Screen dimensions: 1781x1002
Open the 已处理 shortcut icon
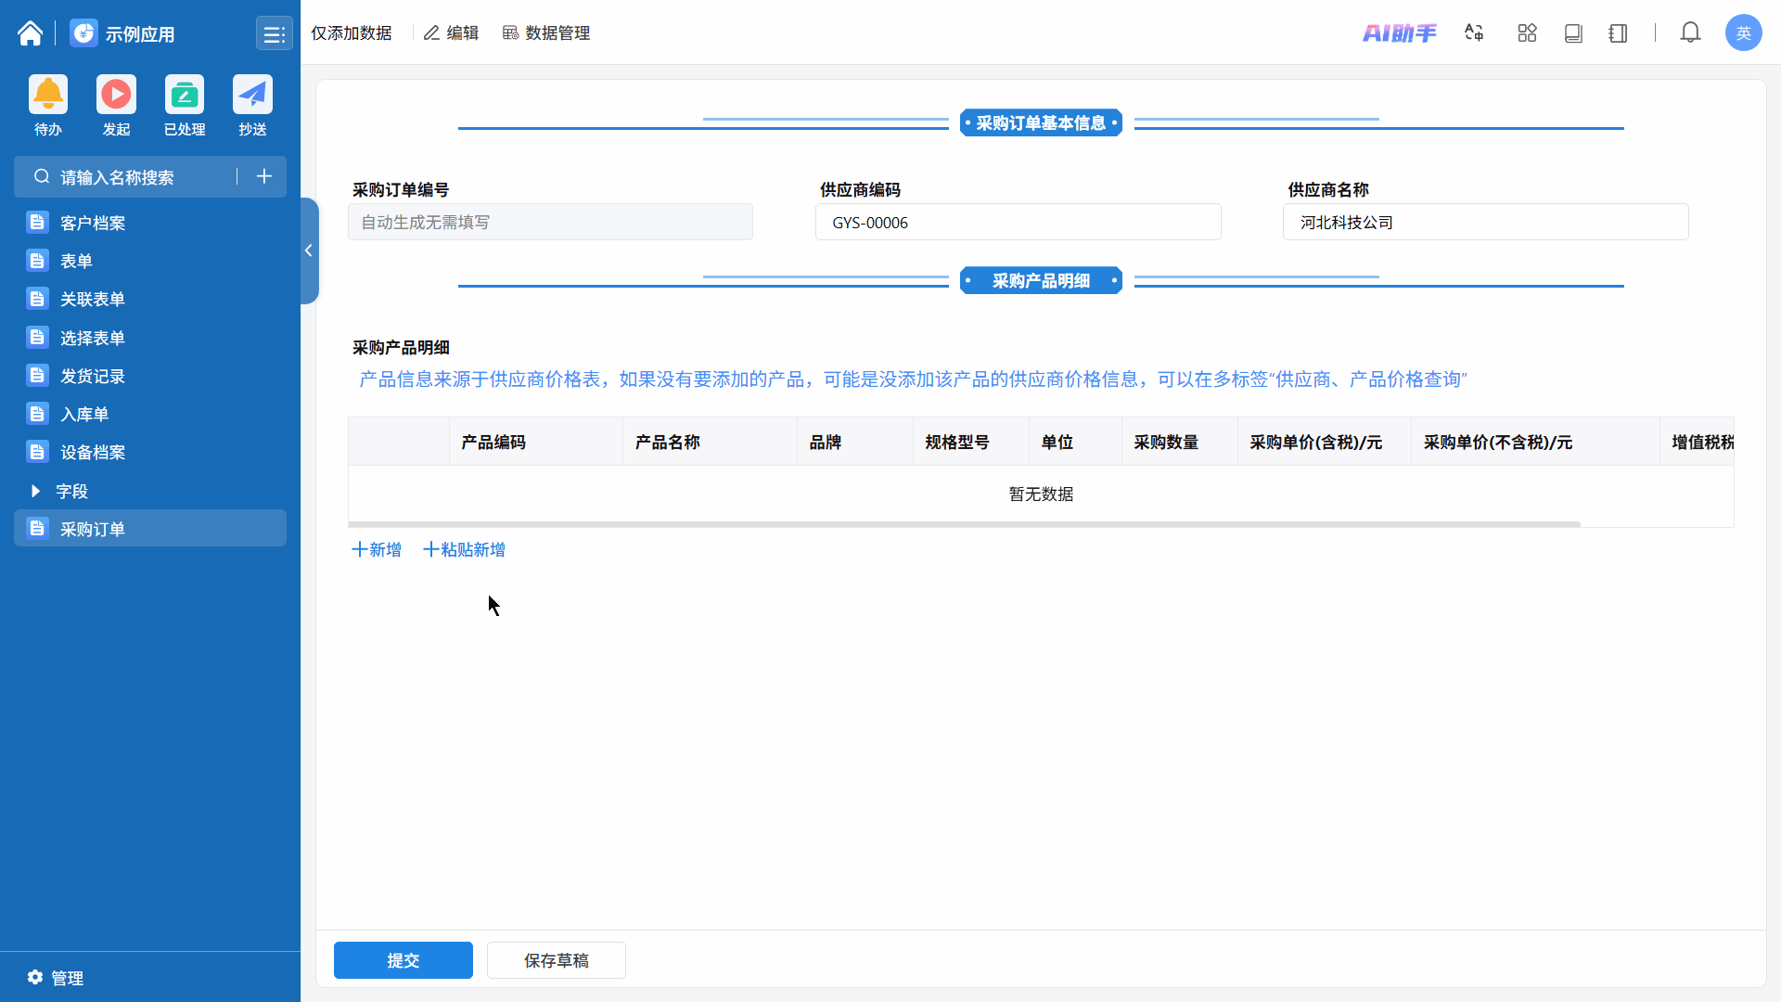coord(185,95)
